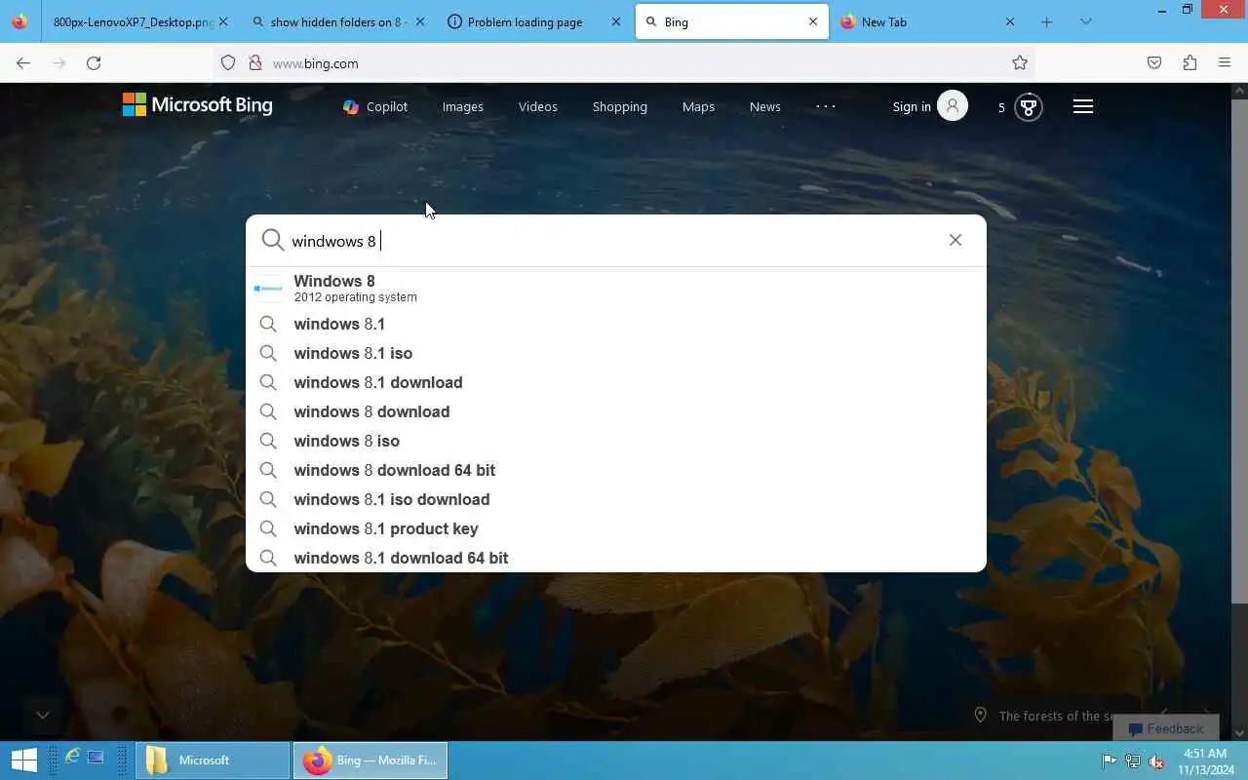This screenshot has height=780, width=1248.
Task: Expand the List all tabs arrow
Action: tap(1086, 21)
